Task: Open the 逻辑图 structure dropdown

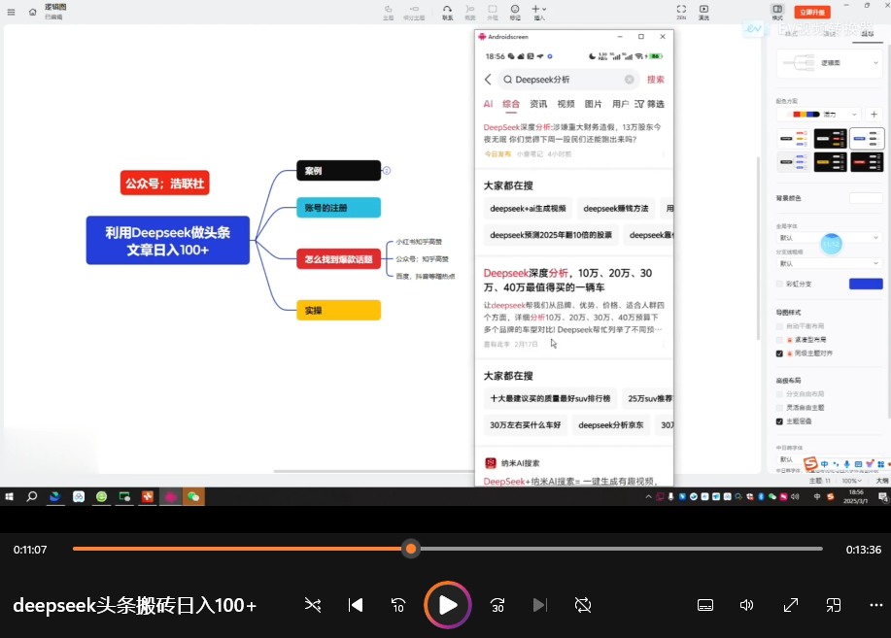Action: tap(830, 62)
